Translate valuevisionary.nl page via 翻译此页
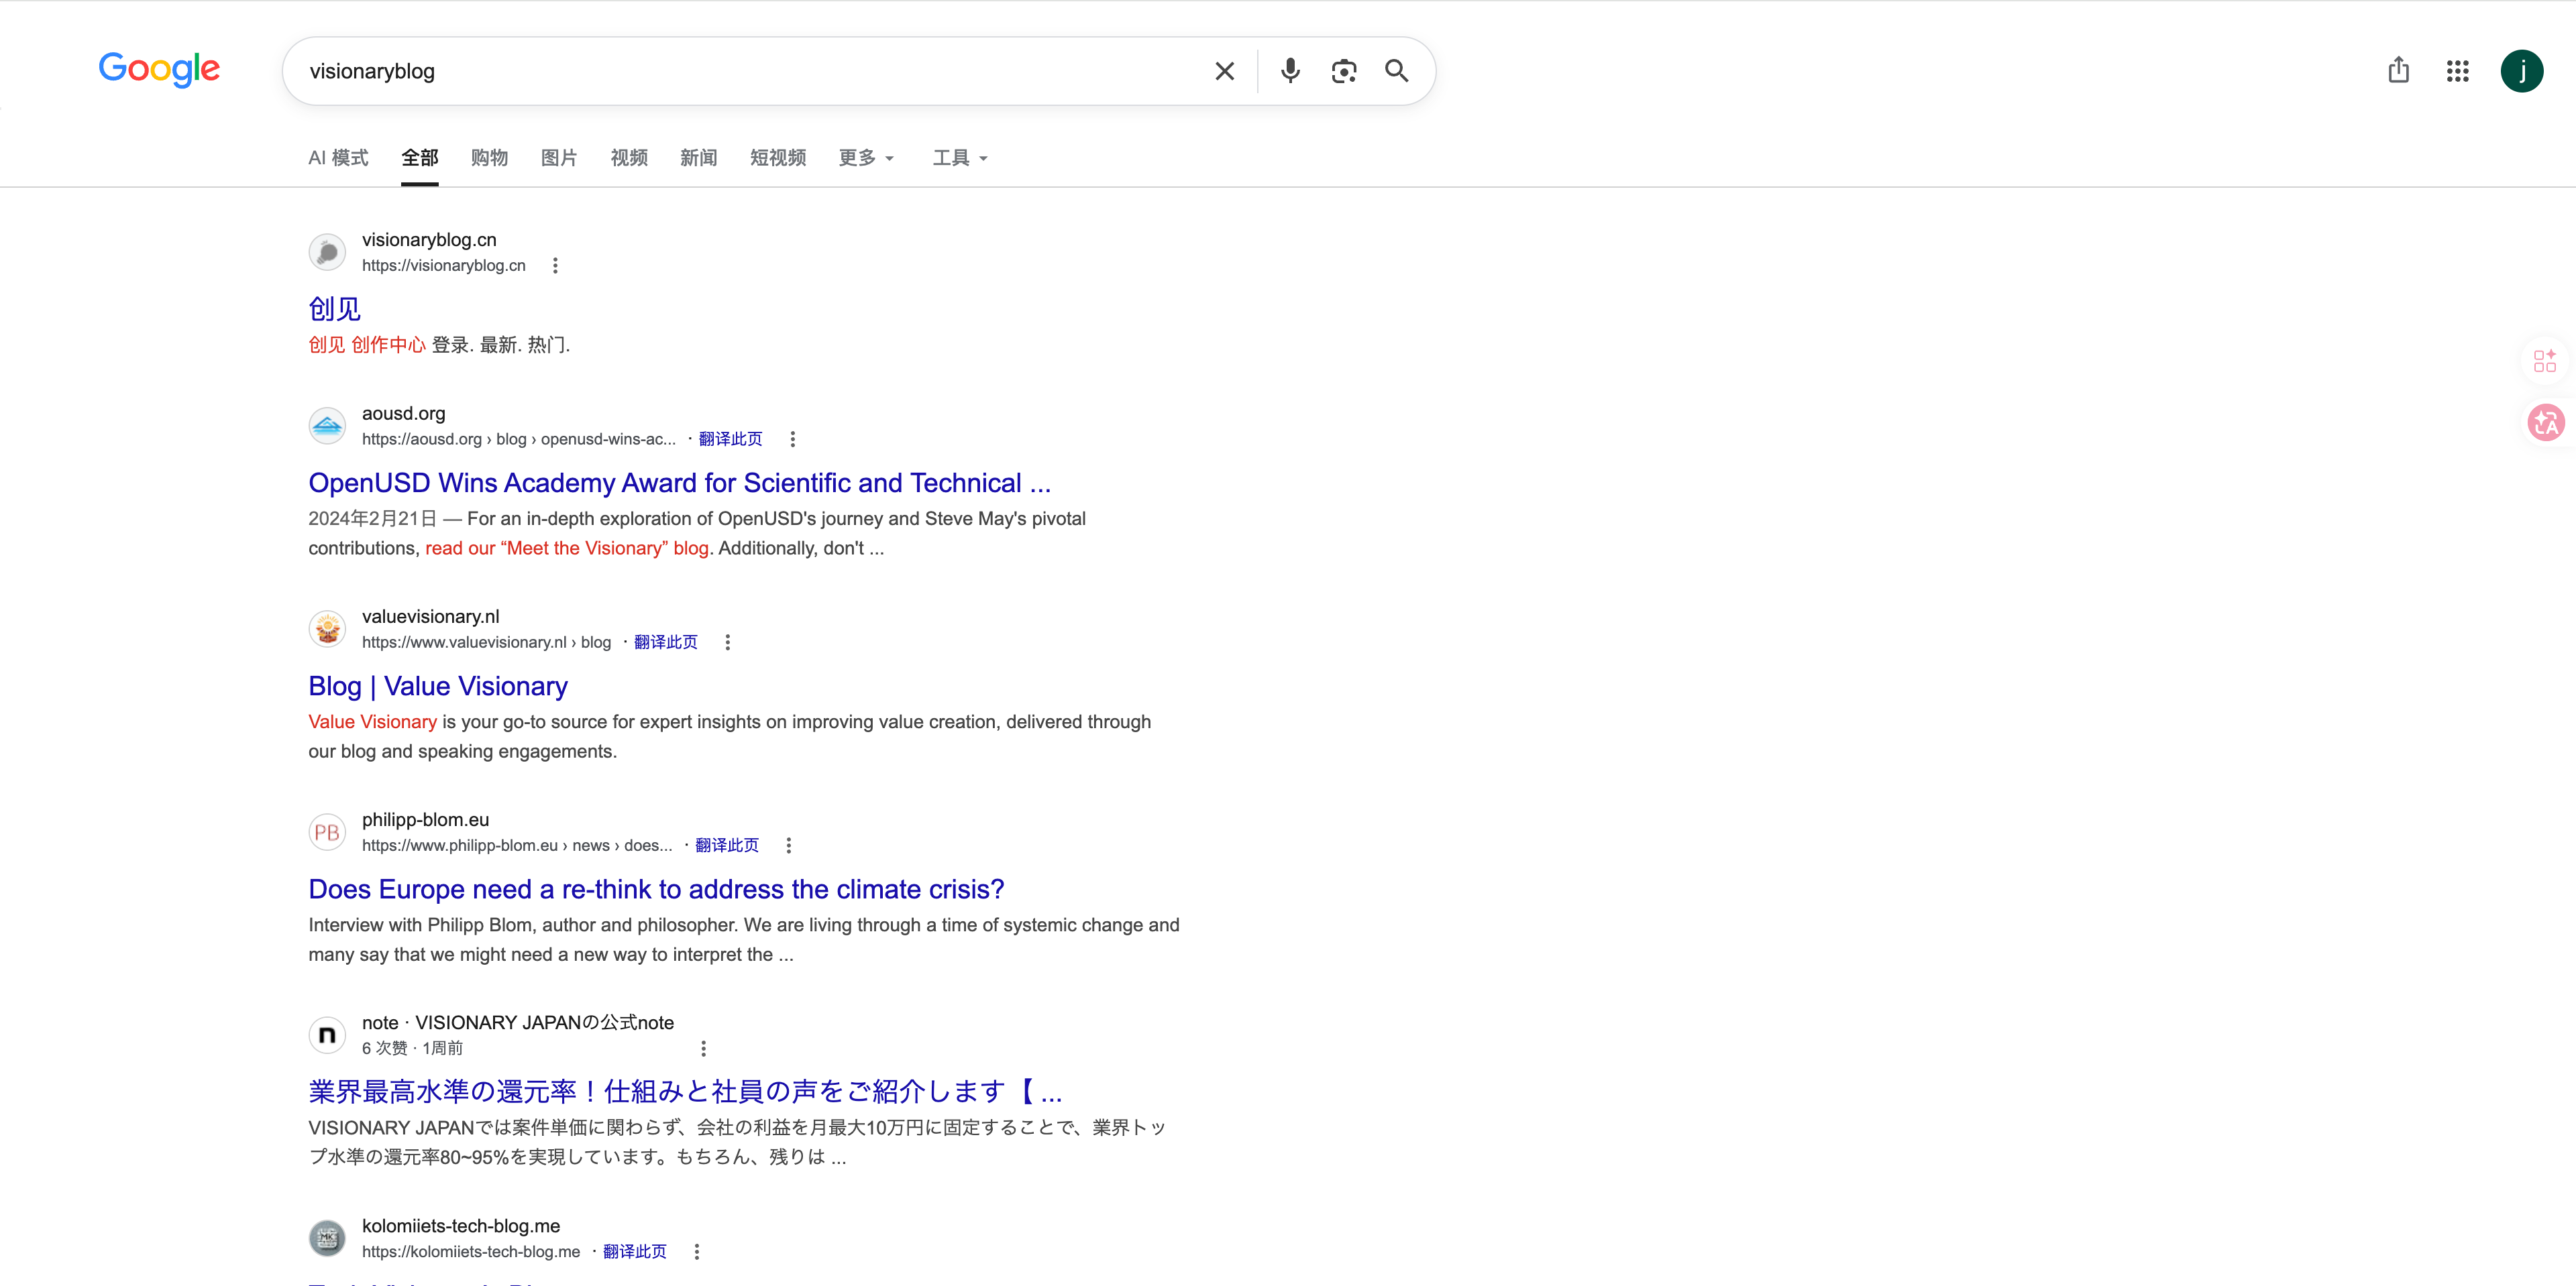Screen dimensions: 2576x1286 (x=666, y=642)
